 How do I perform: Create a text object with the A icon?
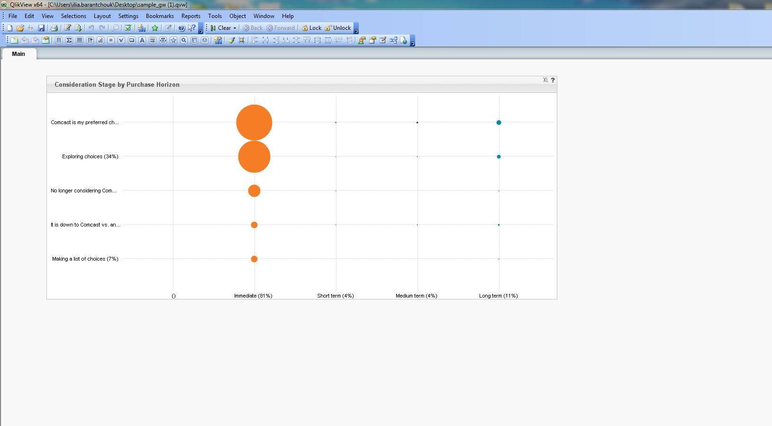pos(142,40)
